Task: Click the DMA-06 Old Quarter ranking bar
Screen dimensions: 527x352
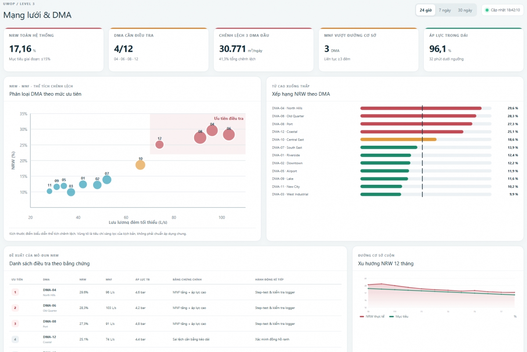Action: pos(418,116)
